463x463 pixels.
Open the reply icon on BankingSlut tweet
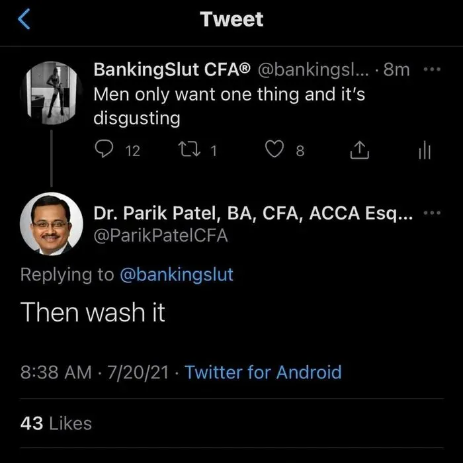tap(104, 149)
